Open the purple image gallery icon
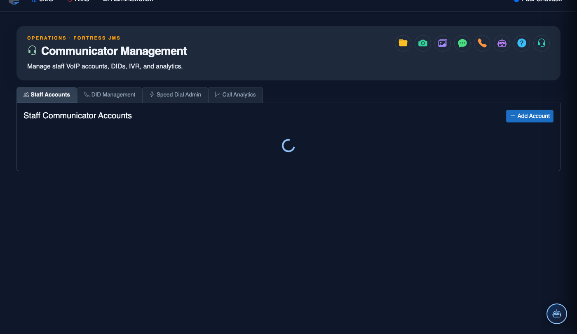 click(443, 43)
